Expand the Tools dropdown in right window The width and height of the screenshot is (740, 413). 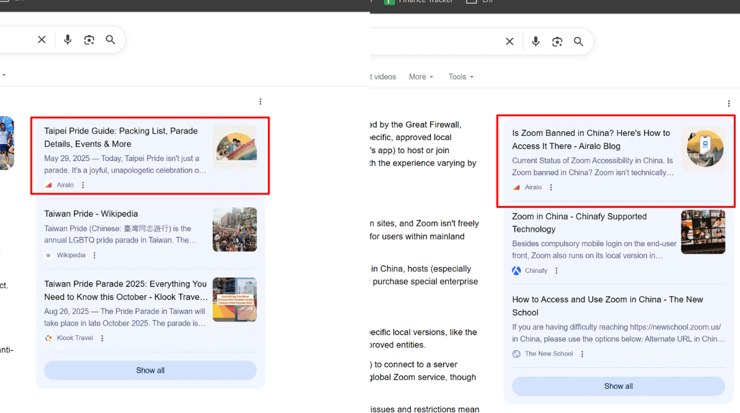pyautogui.click(x=461, y=77)
